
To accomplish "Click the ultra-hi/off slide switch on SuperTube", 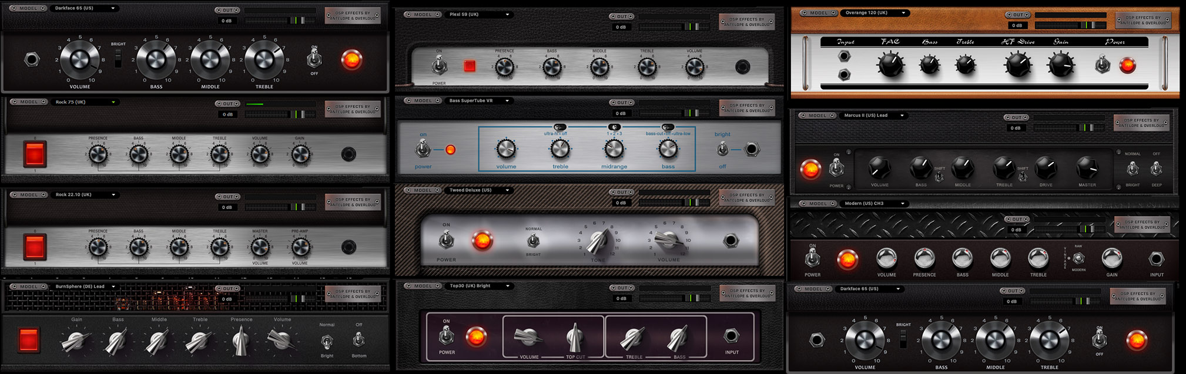I will [560, 127].
